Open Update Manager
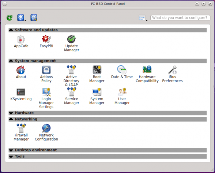Image resolution: width=215 pixels, height=173 pixels. (x=72, y=43)
